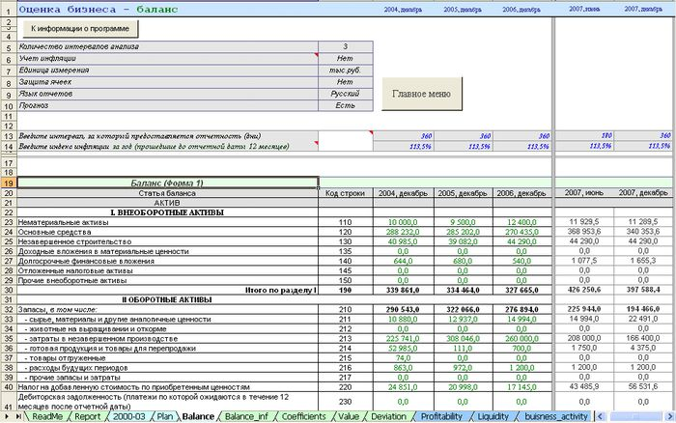Go to the buisness_activity sheet tab

click(x=556, y=416)
